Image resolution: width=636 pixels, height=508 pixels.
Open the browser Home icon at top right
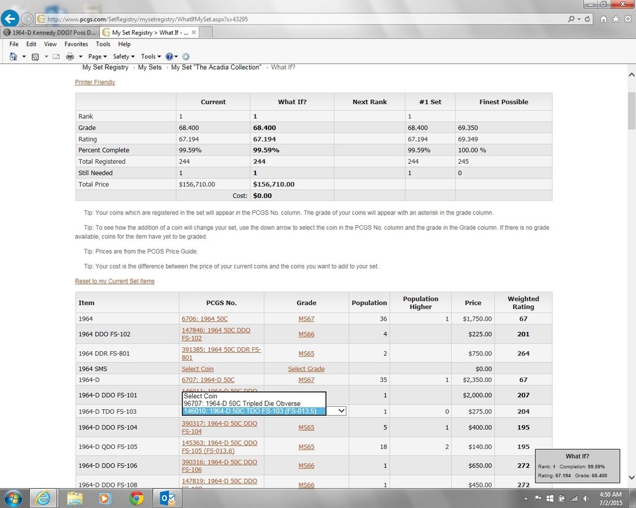pyautogui.click(x=604, y=19)
